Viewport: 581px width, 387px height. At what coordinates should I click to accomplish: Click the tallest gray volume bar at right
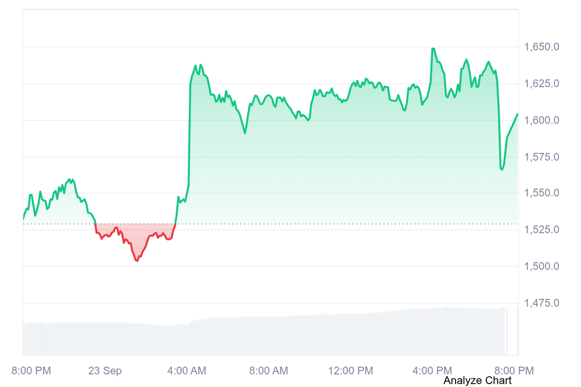pos(517,331)
